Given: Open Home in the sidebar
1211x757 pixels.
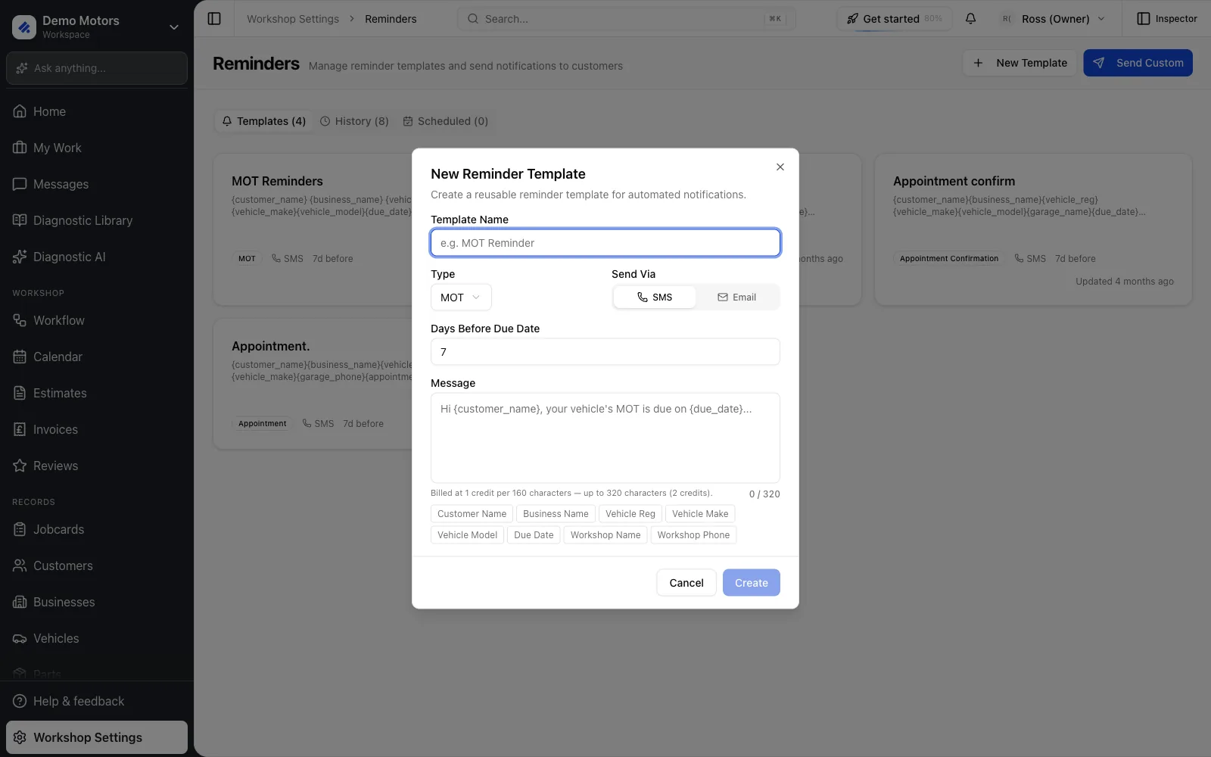Looking at the screenshot, I should point(97,111).
